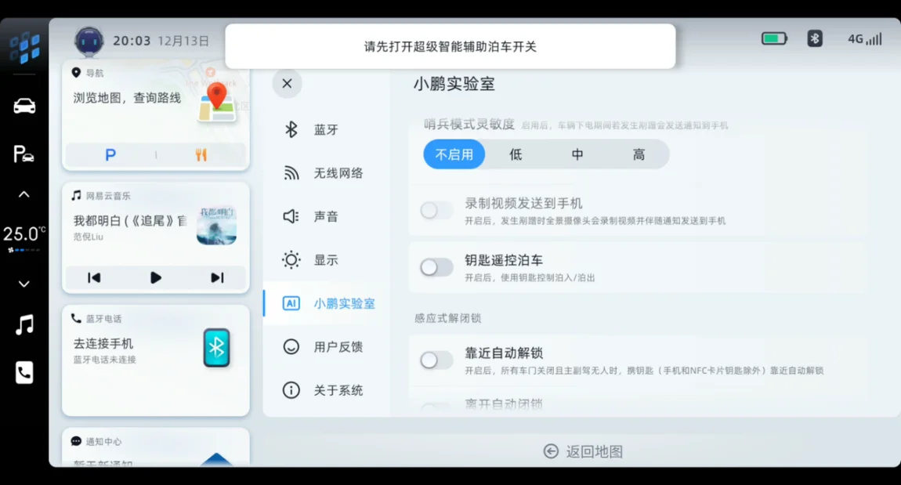901x485 pixels.
Task: Tap the 4G signal indicator
Action: tap(864, 39)
